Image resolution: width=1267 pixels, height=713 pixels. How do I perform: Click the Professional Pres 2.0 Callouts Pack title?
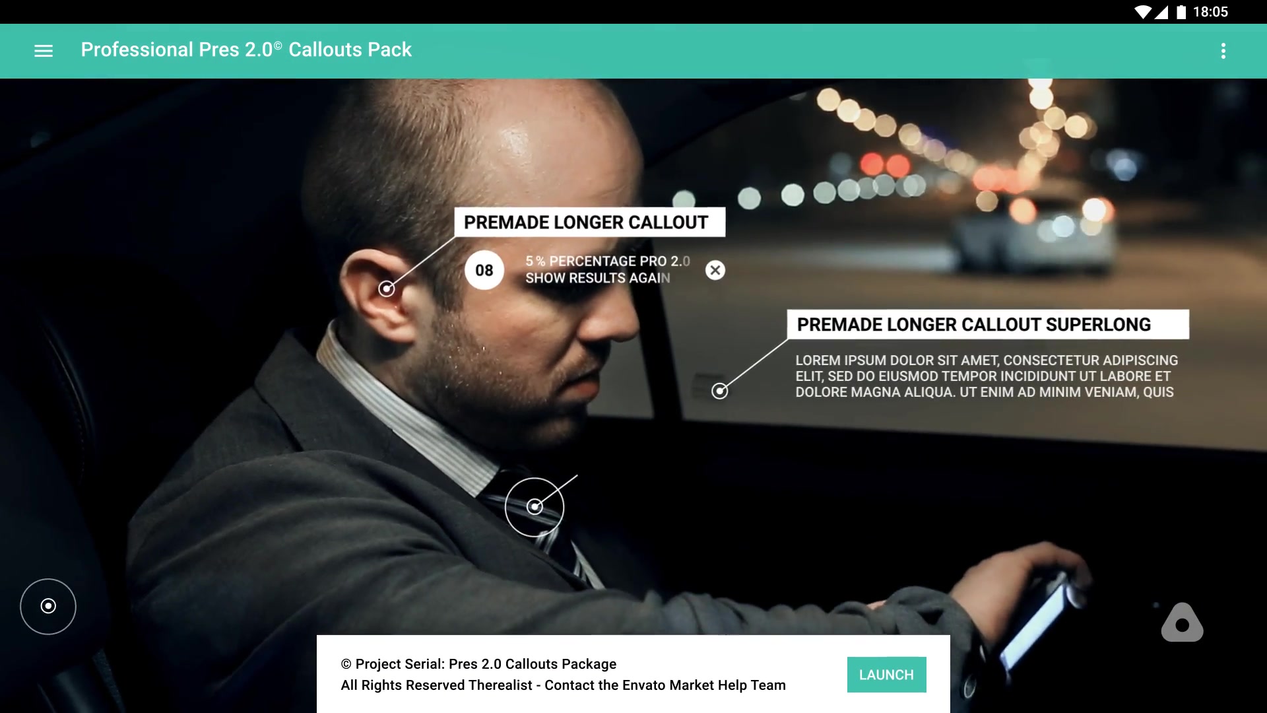246,50
